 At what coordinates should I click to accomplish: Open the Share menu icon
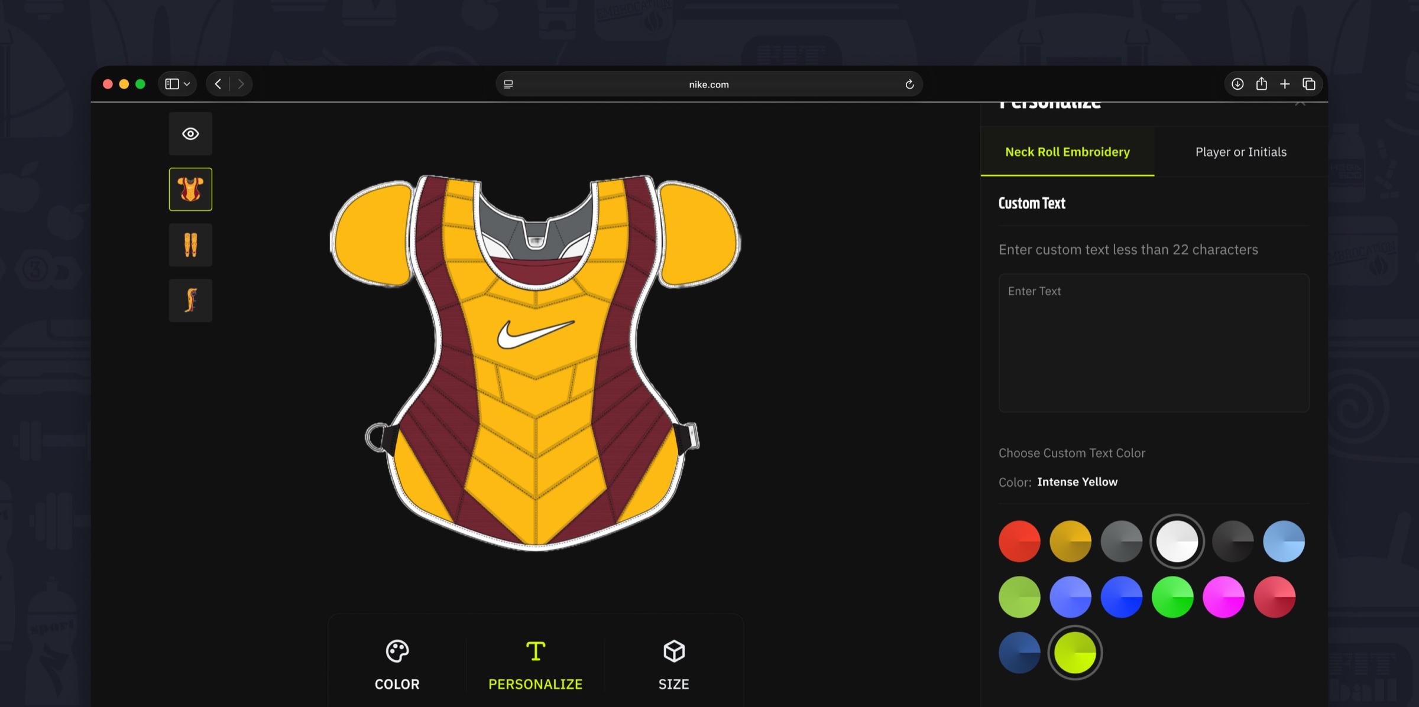click(1261, 84)
